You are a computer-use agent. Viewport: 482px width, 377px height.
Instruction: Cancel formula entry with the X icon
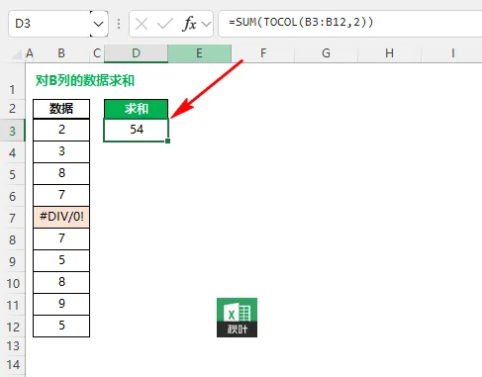click(x=142, y=24)
